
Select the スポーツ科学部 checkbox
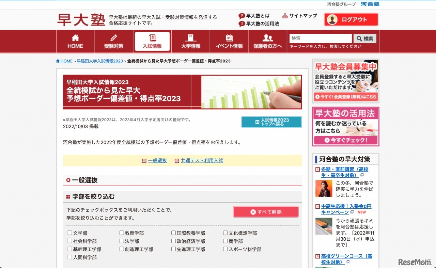(x=225, y=249)
